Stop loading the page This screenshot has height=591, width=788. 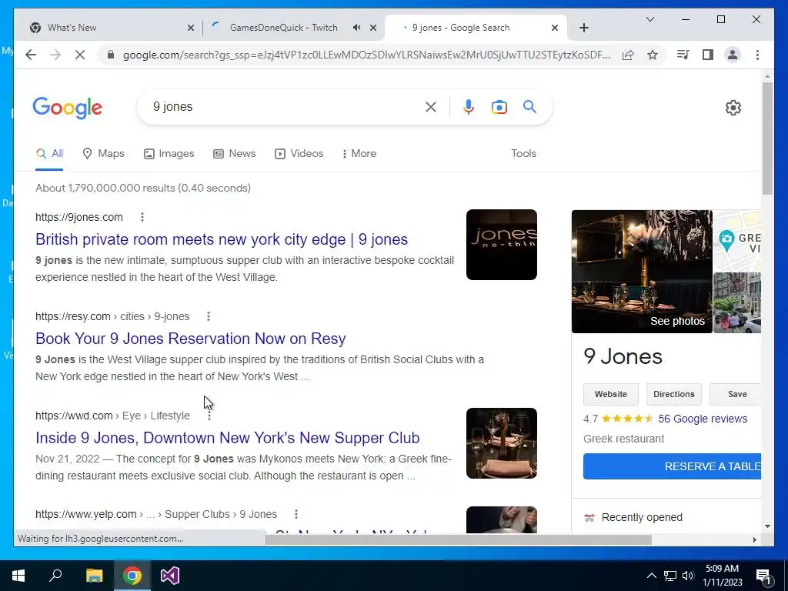(80, 55)
